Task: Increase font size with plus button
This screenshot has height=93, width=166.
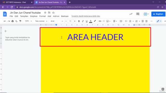Action: [x=75, y=21]
